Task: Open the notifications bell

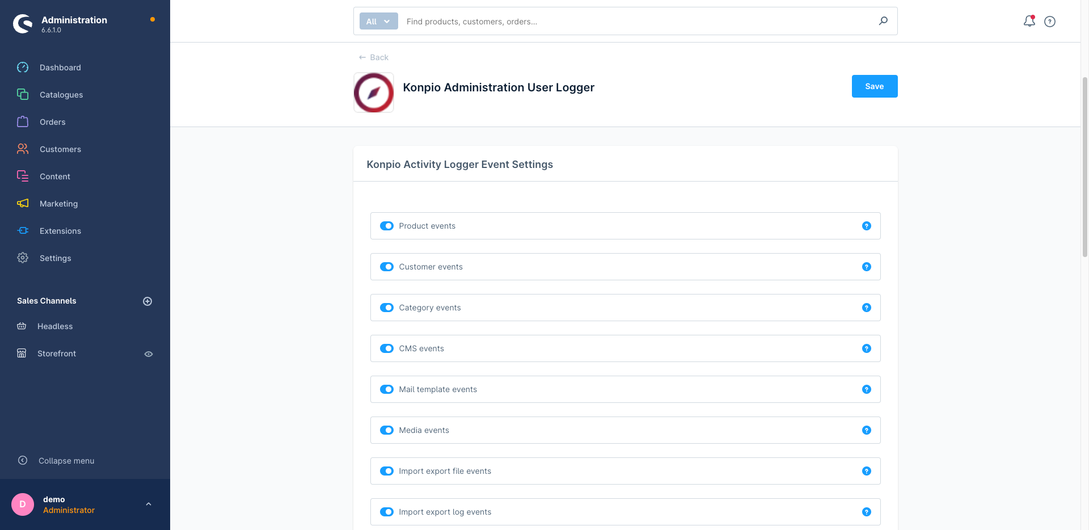Action: click(1029, 22)
